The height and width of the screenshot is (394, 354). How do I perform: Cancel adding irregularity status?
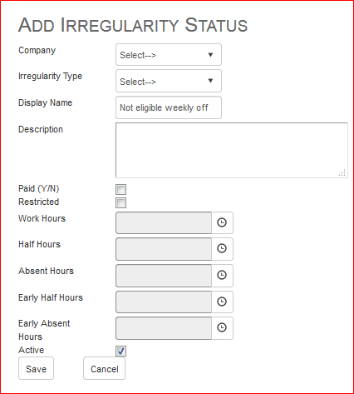click(104, 368)
